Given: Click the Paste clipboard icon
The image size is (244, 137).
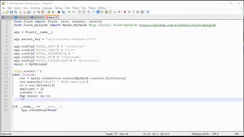Looking at the screenshot, I should (43, 12).
